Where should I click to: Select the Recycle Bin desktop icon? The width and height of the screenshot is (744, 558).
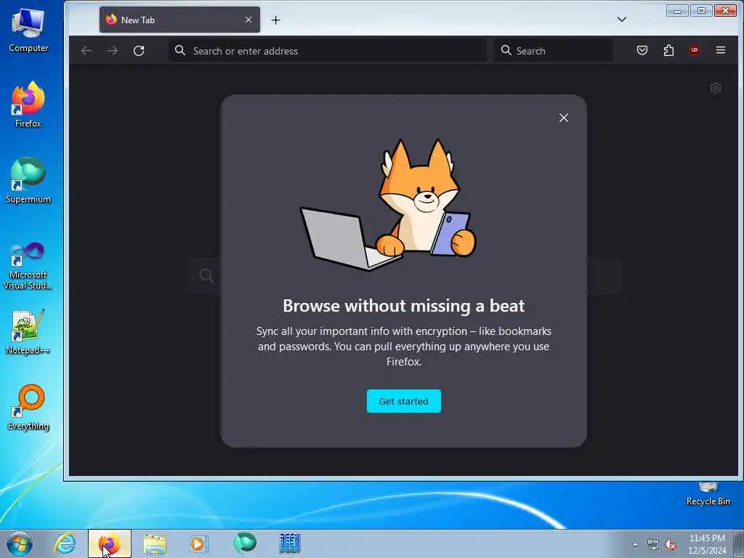(x=708, y=494)
